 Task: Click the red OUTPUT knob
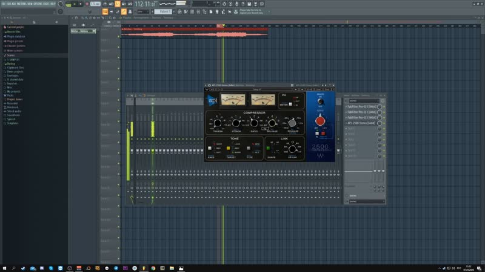320,120
